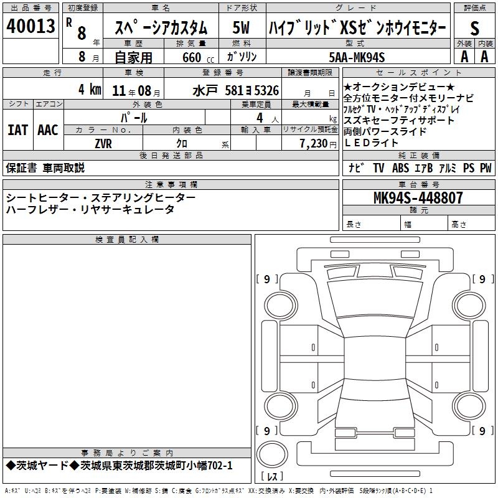498x498 pixels.
Task: Click the 高さ dimension field
Action: [471, 224]
